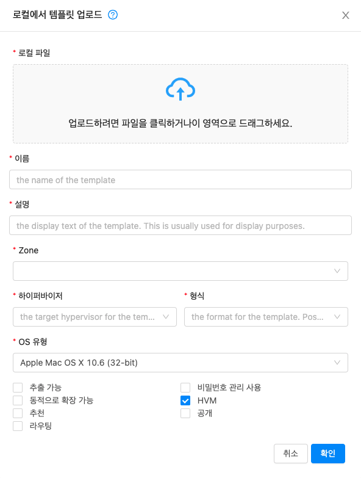Enable the 동적으로 확장 가능 checkbox

18,400
